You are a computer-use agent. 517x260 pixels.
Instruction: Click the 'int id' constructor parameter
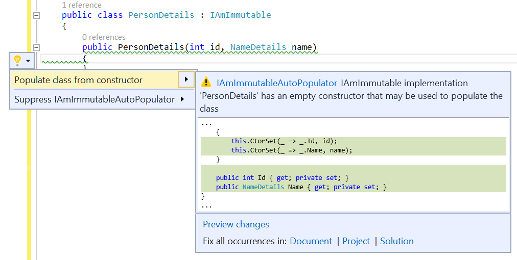pyautogui.click(x=205, y=47)
